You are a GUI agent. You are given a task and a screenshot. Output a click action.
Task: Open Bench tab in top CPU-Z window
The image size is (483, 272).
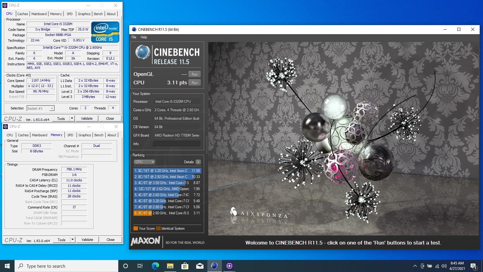click(x=98, y=14)
